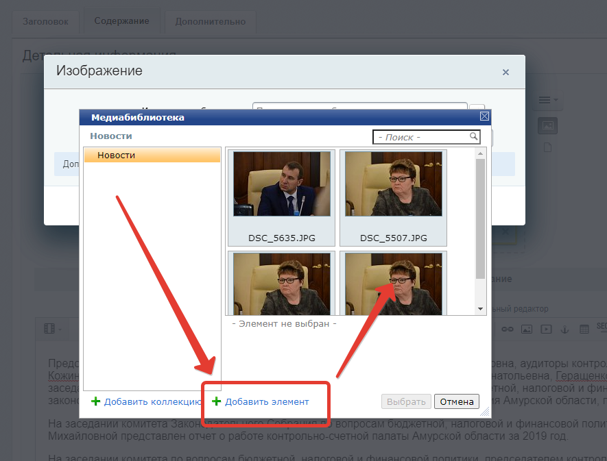
Task: Click the insert table icon in editor toolbar
Action: pyautogui.click(x=584, y=329)
